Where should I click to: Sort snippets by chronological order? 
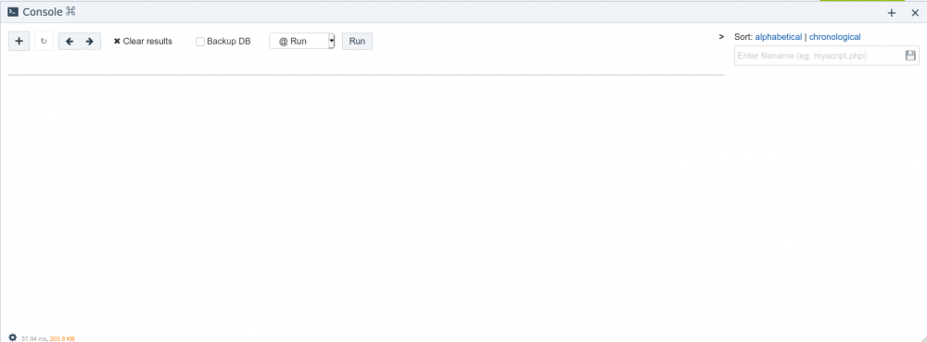click(835, 37)
